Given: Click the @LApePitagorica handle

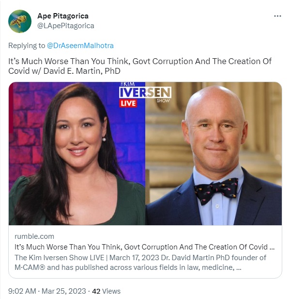Looking at the screenshot, I should [x=66, y=26].
